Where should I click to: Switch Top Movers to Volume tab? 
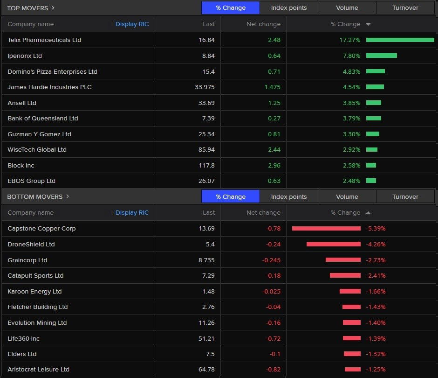pos(347,8)
